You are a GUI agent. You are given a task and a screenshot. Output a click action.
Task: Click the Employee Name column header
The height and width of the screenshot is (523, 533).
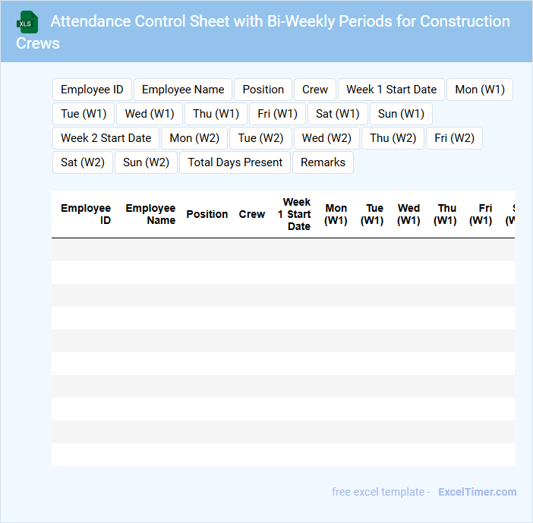pyautogui.click(x=150, y=214)
